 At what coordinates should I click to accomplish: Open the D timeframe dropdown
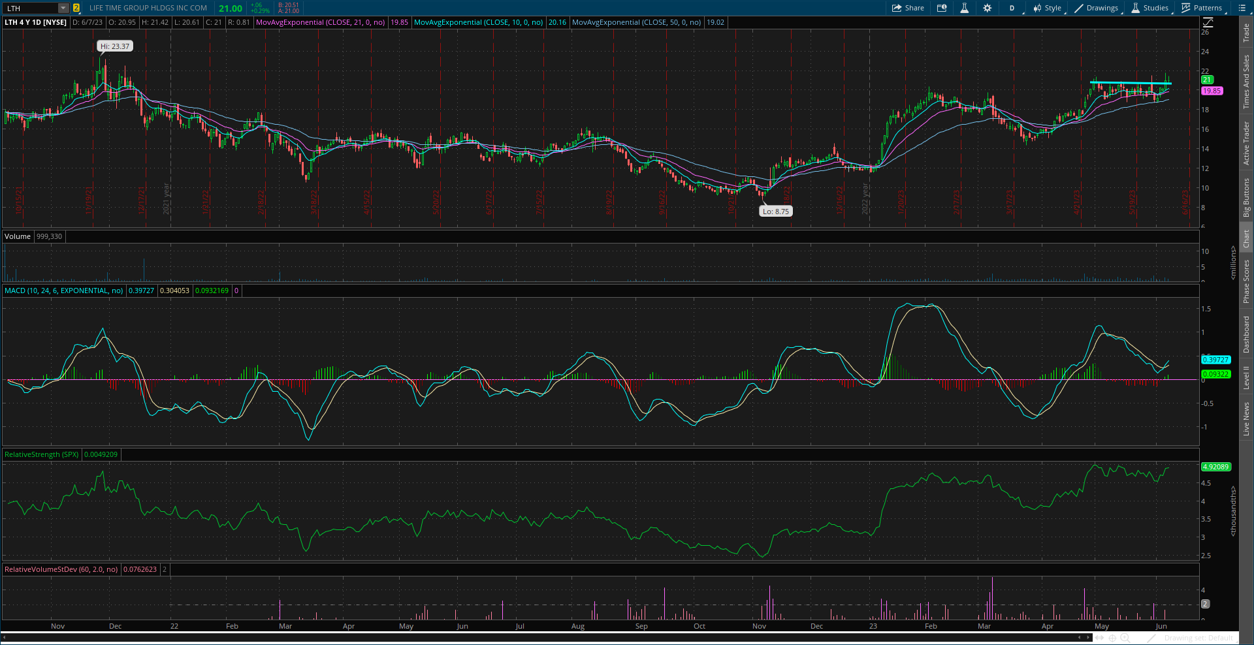click(x=1013, y=8)
